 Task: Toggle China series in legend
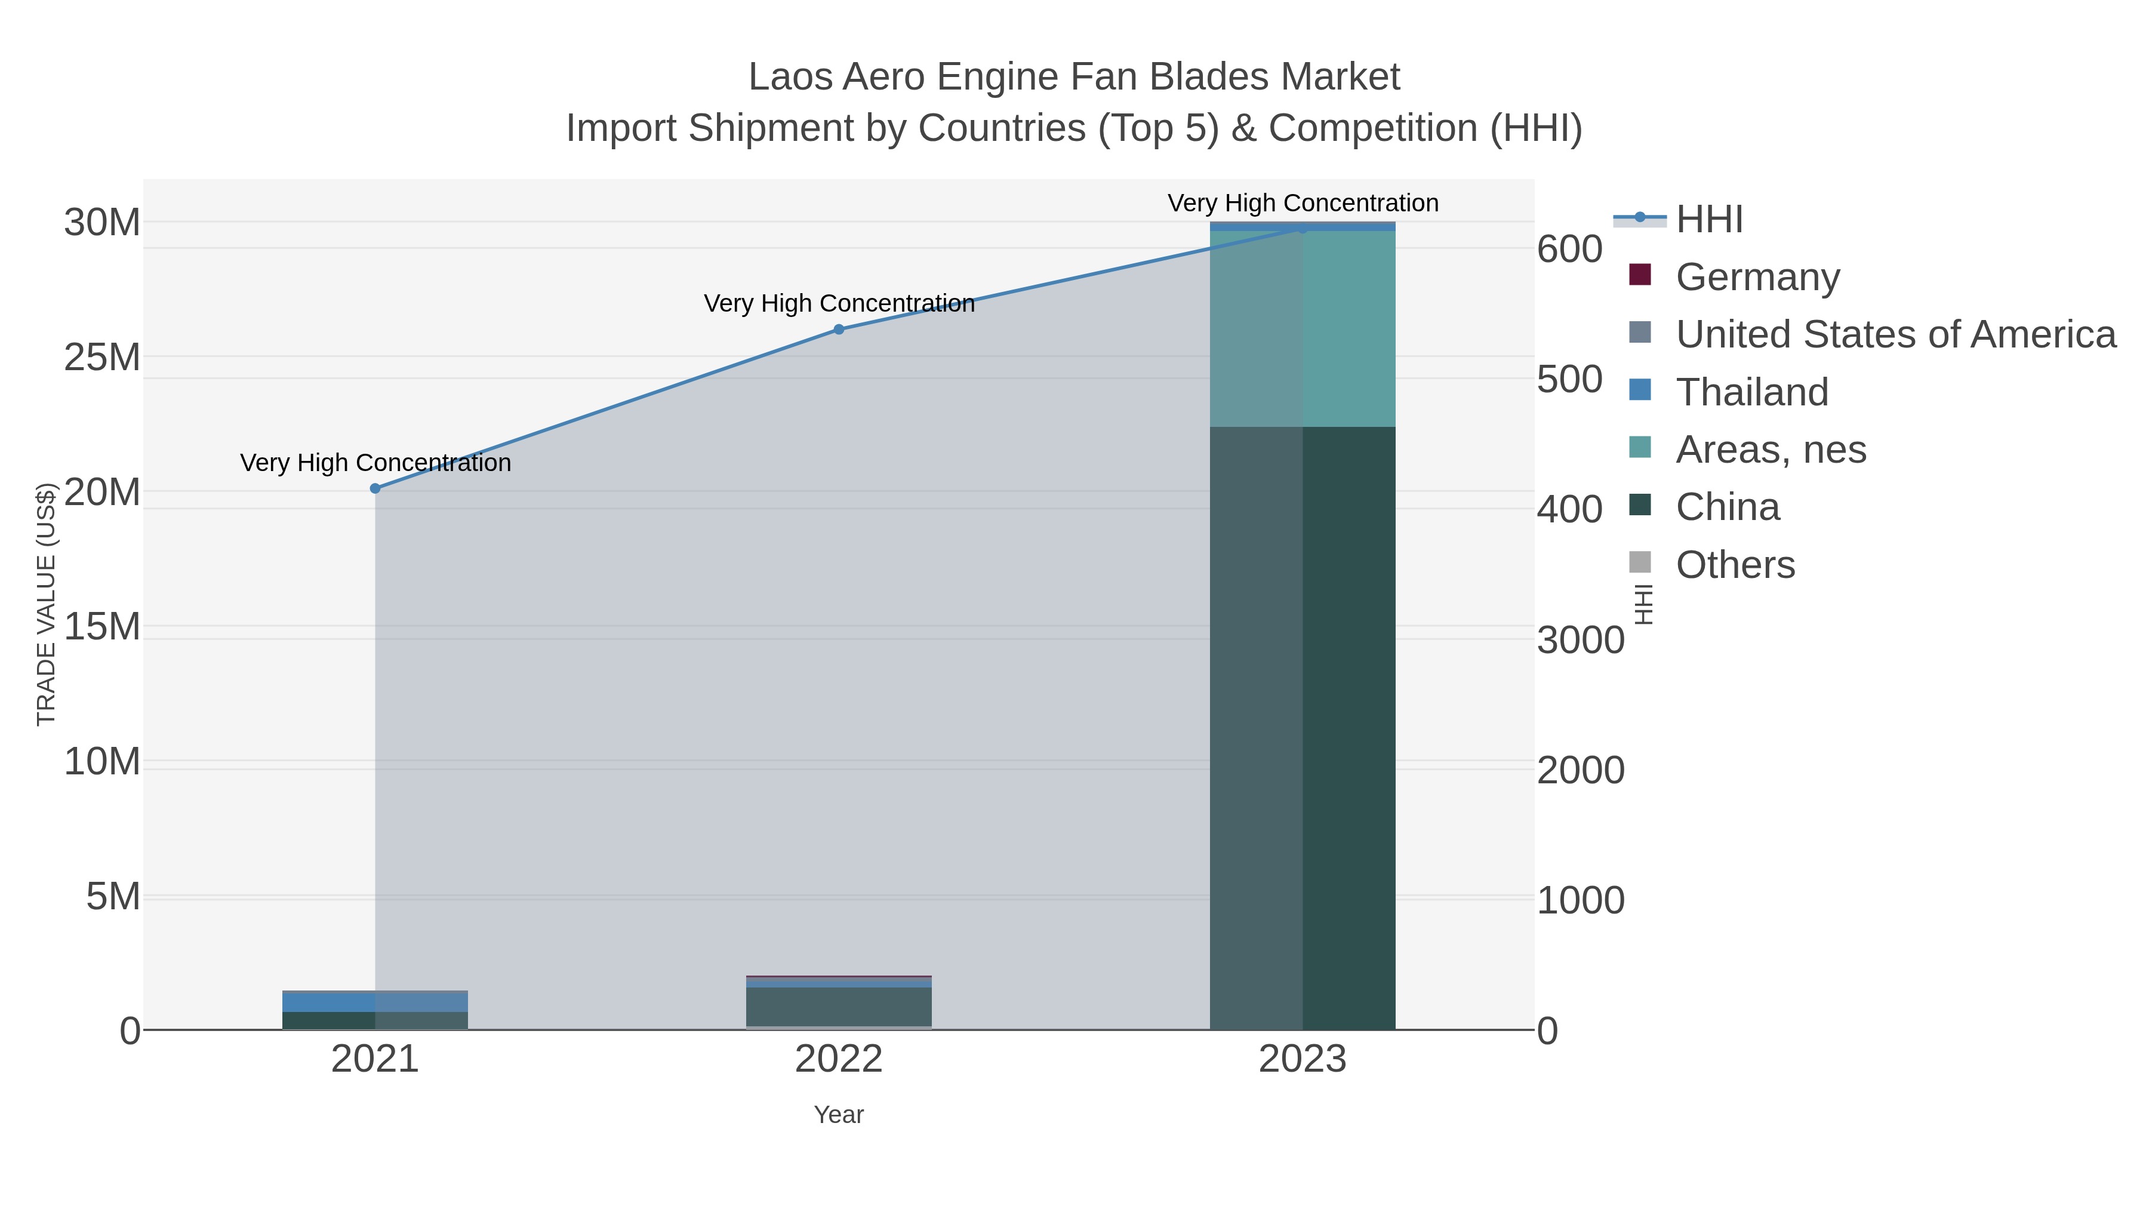click(x=1704, y=506)
